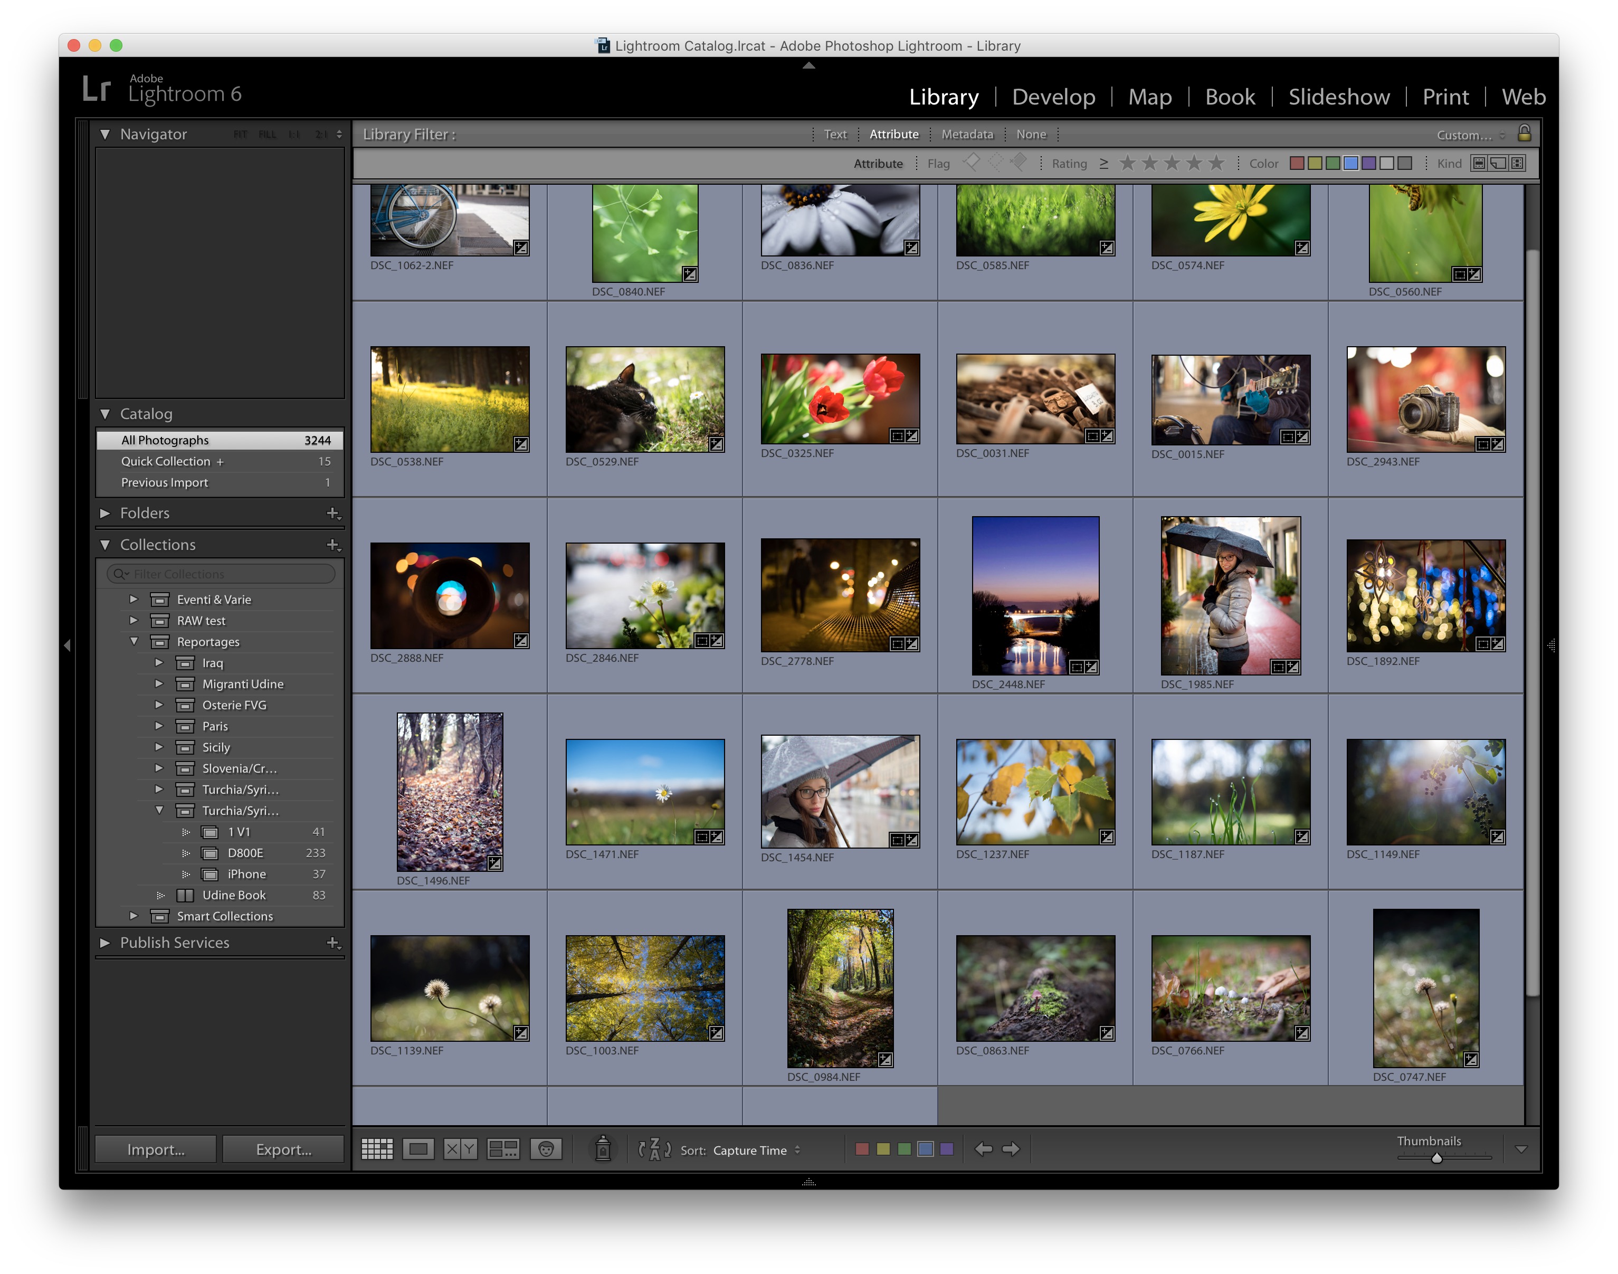Apply green color label in the bottom toolbar
Viewport: 1618px width, 1274px height.
click(904, 1149)
